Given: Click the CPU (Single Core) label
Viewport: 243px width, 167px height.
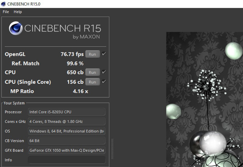Looking at the screenshot, I should (x=28, y=82).
